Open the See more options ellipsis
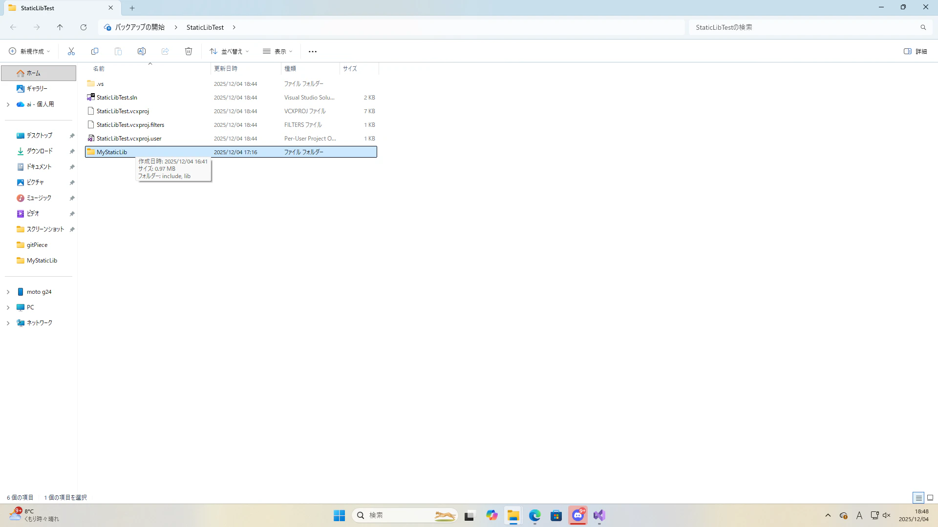Screen dimensions: 938x527 coord(313,51)
